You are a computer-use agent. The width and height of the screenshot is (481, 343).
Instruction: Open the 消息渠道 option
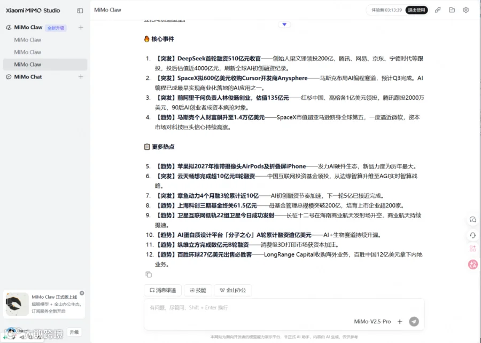[x=162, y=290]
